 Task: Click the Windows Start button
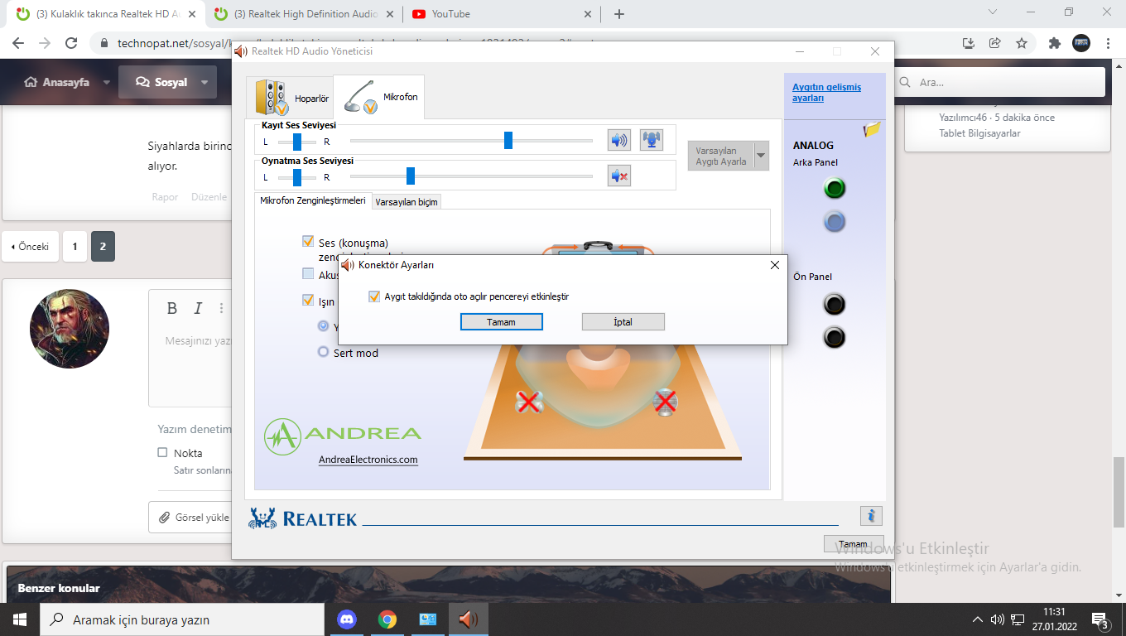click(x=20, y=619)
